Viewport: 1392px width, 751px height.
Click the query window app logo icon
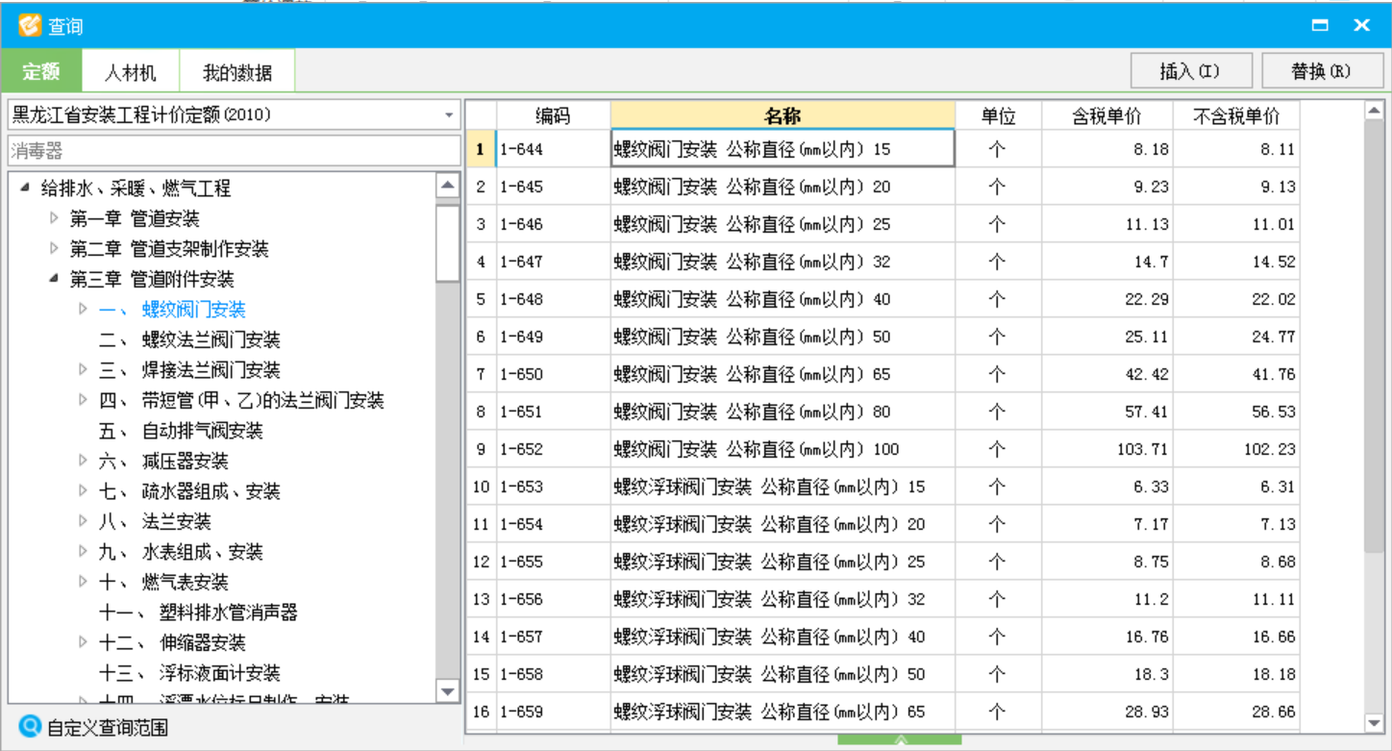(x=30, y=25)
